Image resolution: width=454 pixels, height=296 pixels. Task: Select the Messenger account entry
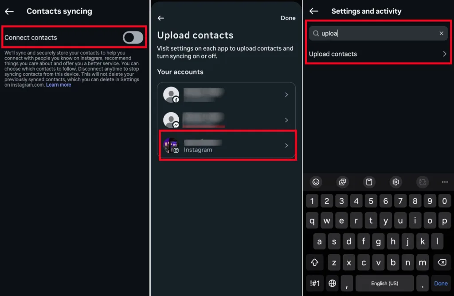tap(226, 120)
